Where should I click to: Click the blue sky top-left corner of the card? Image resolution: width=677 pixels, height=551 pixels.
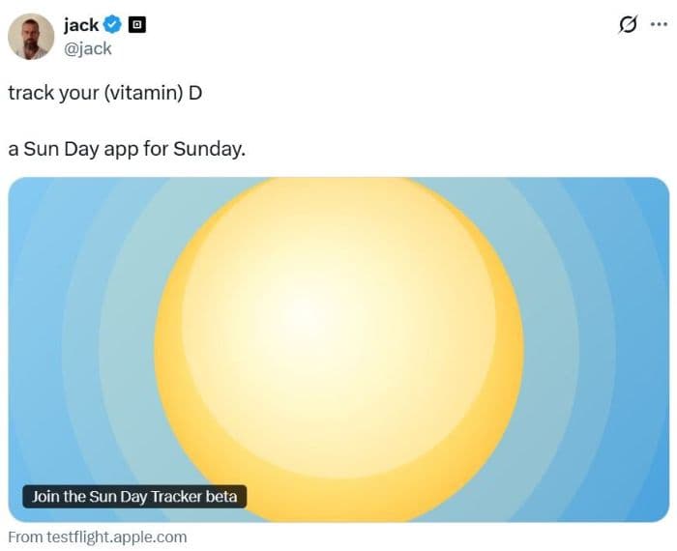point(39,203)
